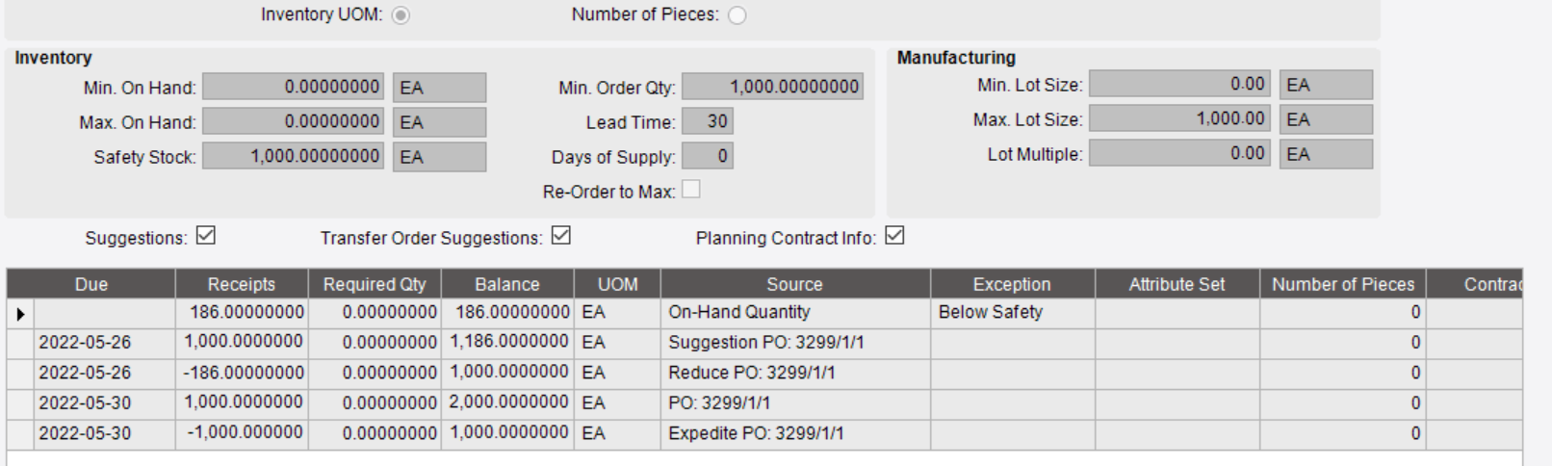Click the Safety Stock quantity field
This screenshot has height=466, width=1552.
[x=293, y=156]
